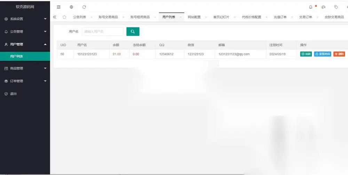Screen dimensions: 348x175
Task: Click the refresh icon in top bar
Action: (x=84, y=7)
